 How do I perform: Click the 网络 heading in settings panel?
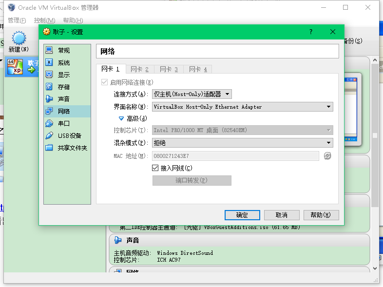click(x=108, y=51)
